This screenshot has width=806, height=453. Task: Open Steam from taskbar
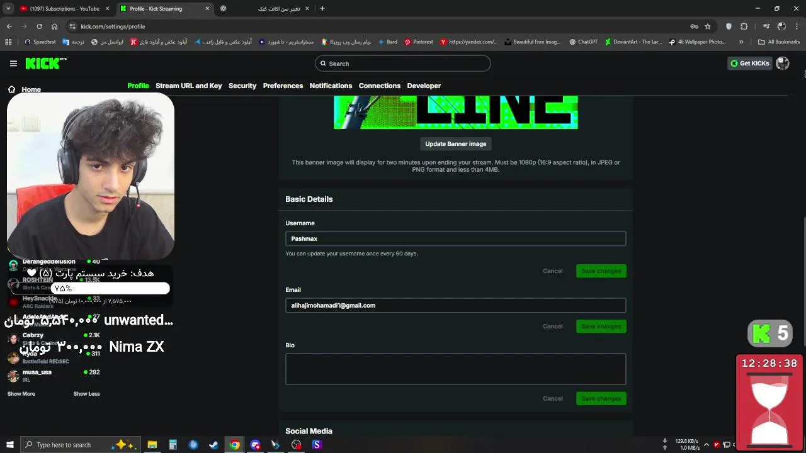click(x=214, y=445)
